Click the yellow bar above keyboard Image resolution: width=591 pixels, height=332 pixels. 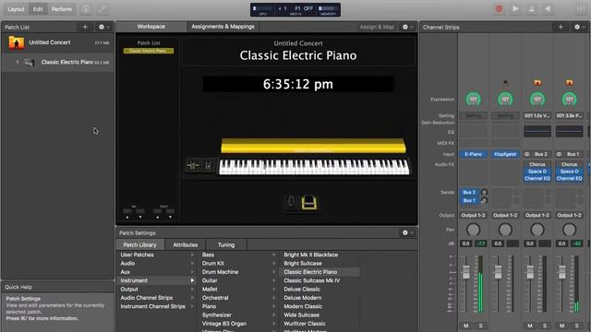[313, 146]
